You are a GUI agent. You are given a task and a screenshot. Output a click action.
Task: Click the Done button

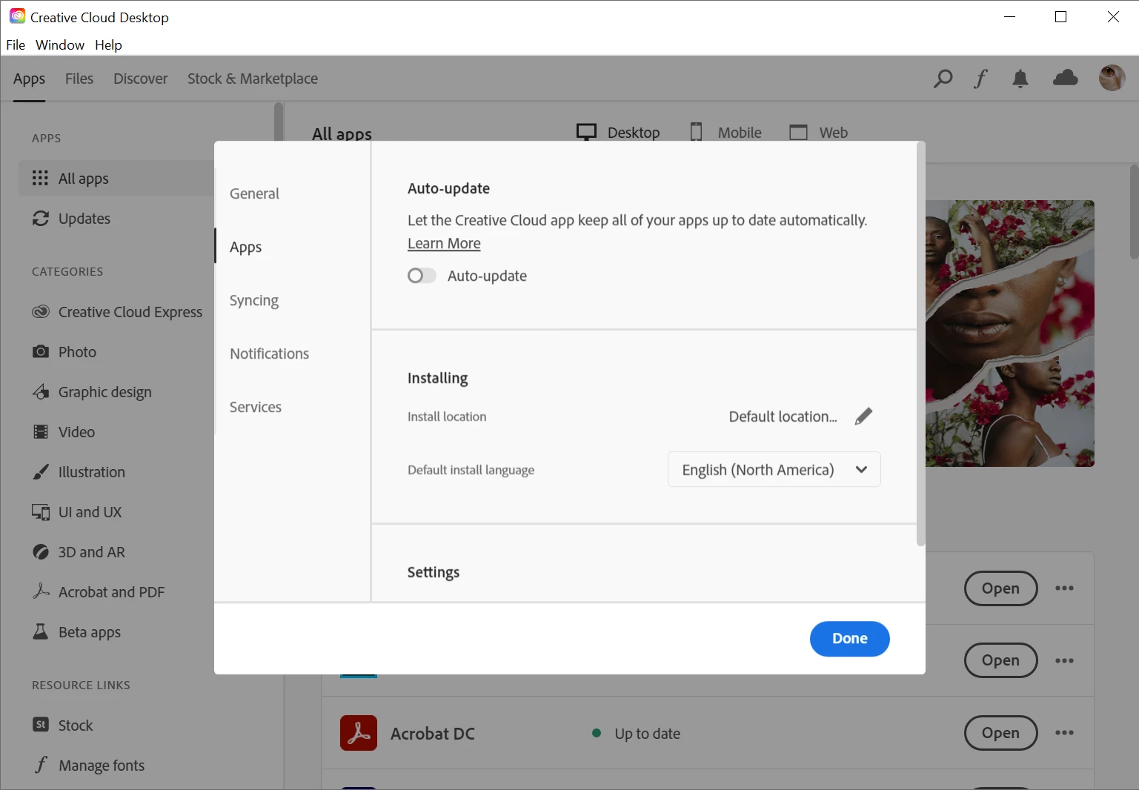coord(849,638)
